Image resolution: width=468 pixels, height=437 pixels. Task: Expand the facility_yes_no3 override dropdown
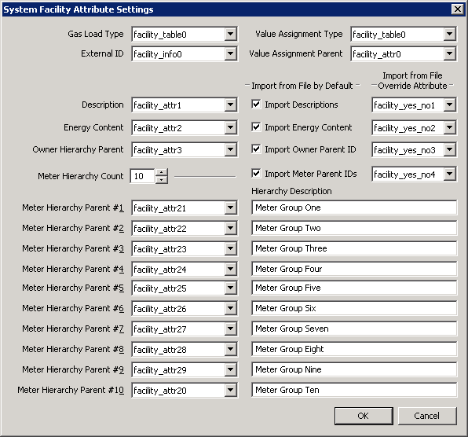[449, 149]
